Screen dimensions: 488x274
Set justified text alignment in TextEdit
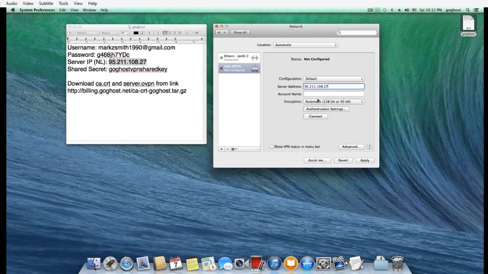click(x=180, y=33)
